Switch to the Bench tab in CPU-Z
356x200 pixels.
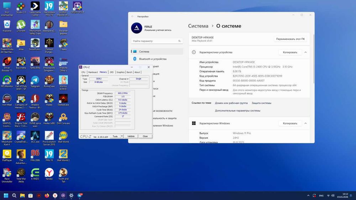129,72
